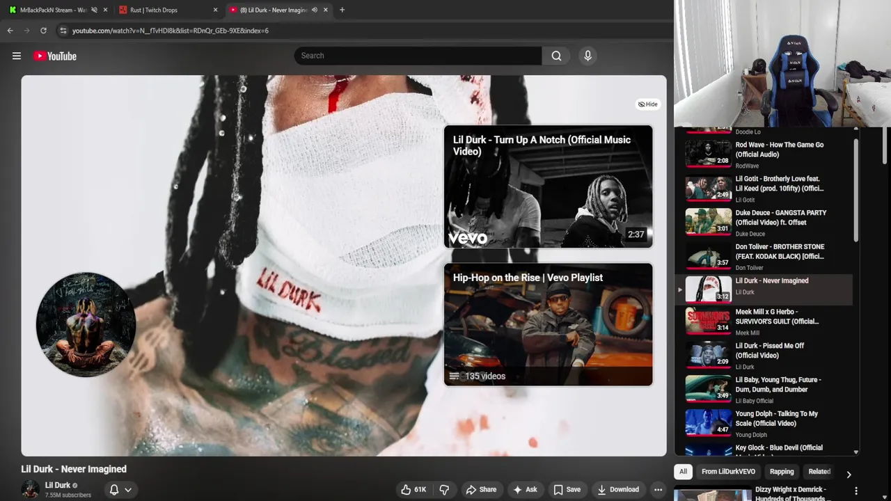Dislike the video with thumbs down
This screenshot has height=501, width=891.
click(x=444, y=489)
